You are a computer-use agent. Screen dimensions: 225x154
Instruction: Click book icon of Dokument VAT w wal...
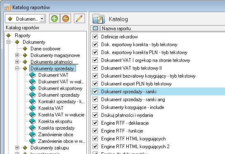coord(33,82)
